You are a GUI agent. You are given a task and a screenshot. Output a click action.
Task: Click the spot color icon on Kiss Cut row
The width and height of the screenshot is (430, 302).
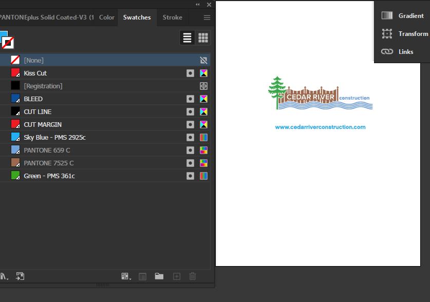pos(190,73)
